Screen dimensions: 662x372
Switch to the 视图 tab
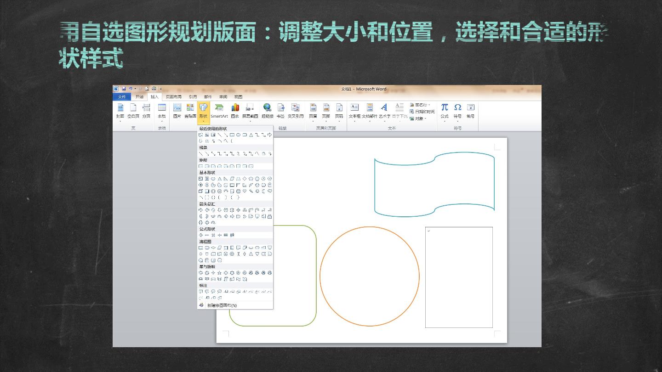click(238, 97)
